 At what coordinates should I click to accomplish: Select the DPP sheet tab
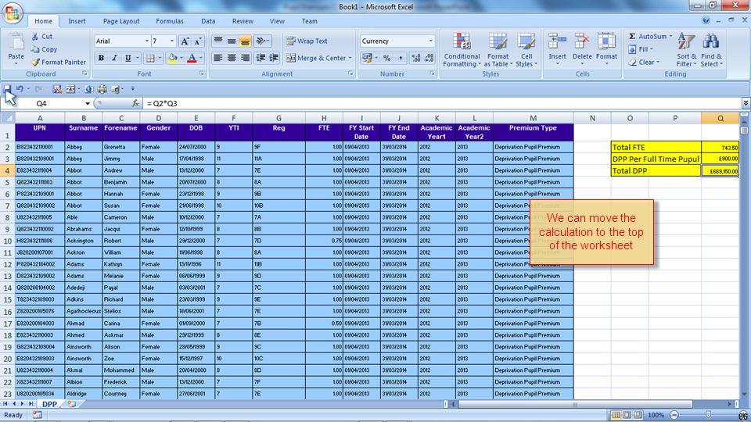pyautogui.click(x=49, y=404)
